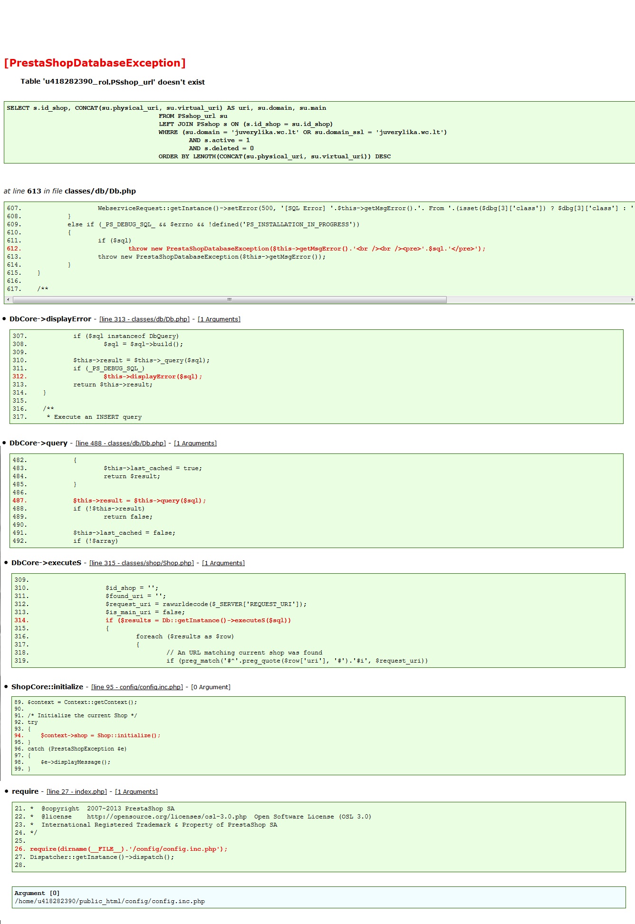
Task: Click the DbCore->displayError title
Action: 50,319
